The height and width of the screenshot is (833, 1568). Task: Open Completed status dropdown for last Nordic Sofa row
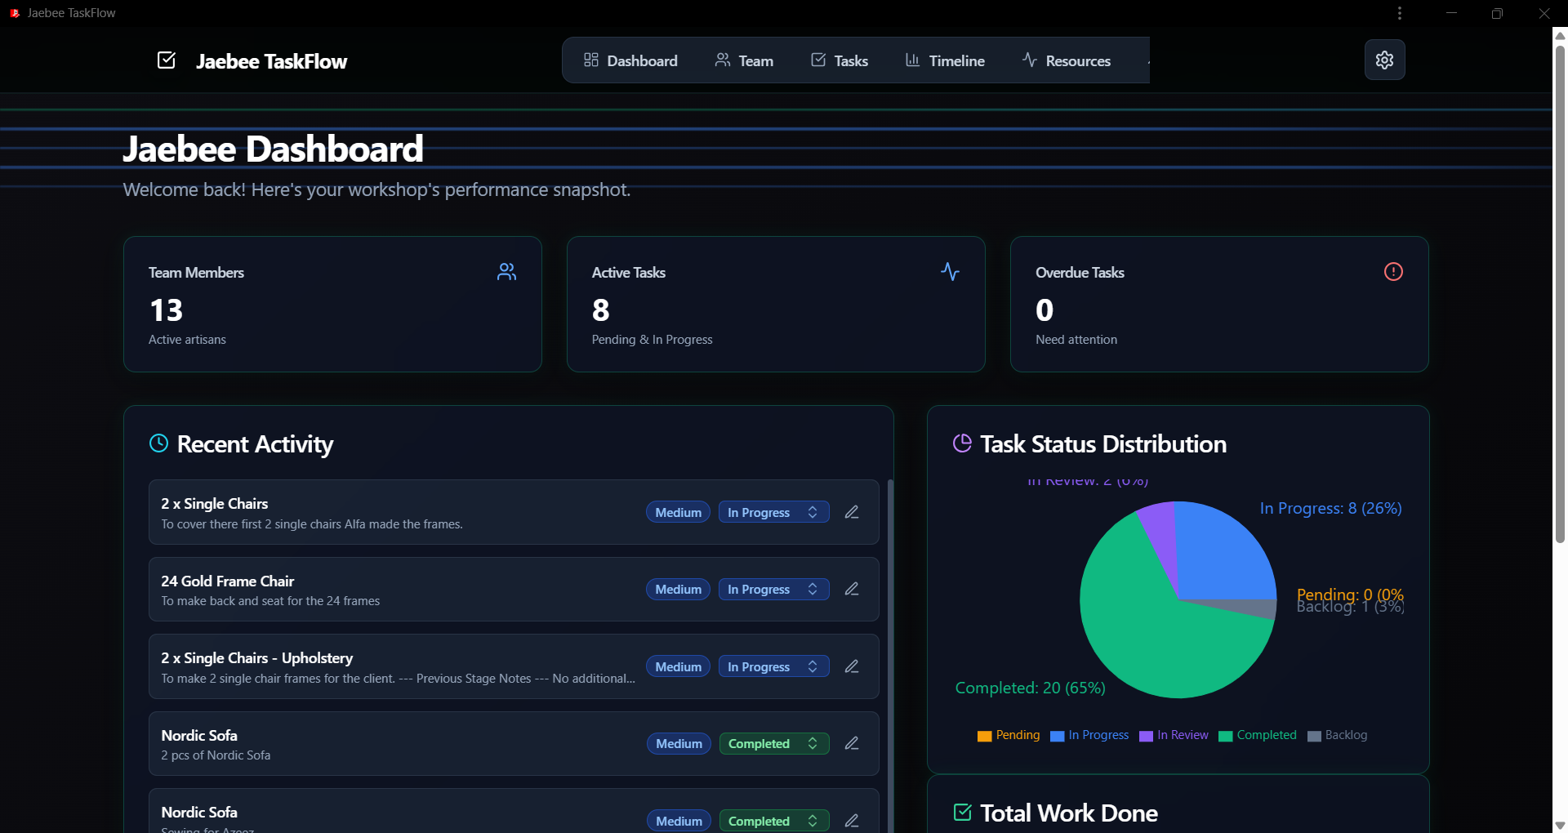coord(773,821)
